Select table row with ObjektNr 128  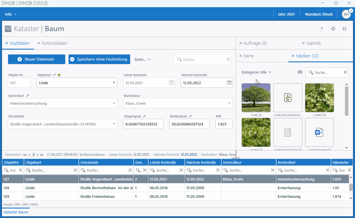175,188
